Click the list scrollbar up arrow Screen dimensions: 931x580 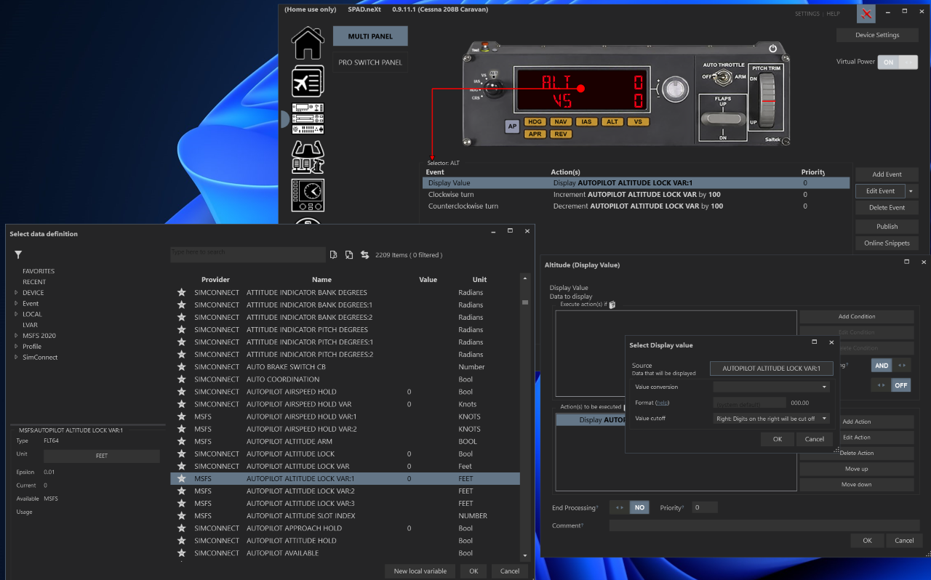click(x=525, y=279)
